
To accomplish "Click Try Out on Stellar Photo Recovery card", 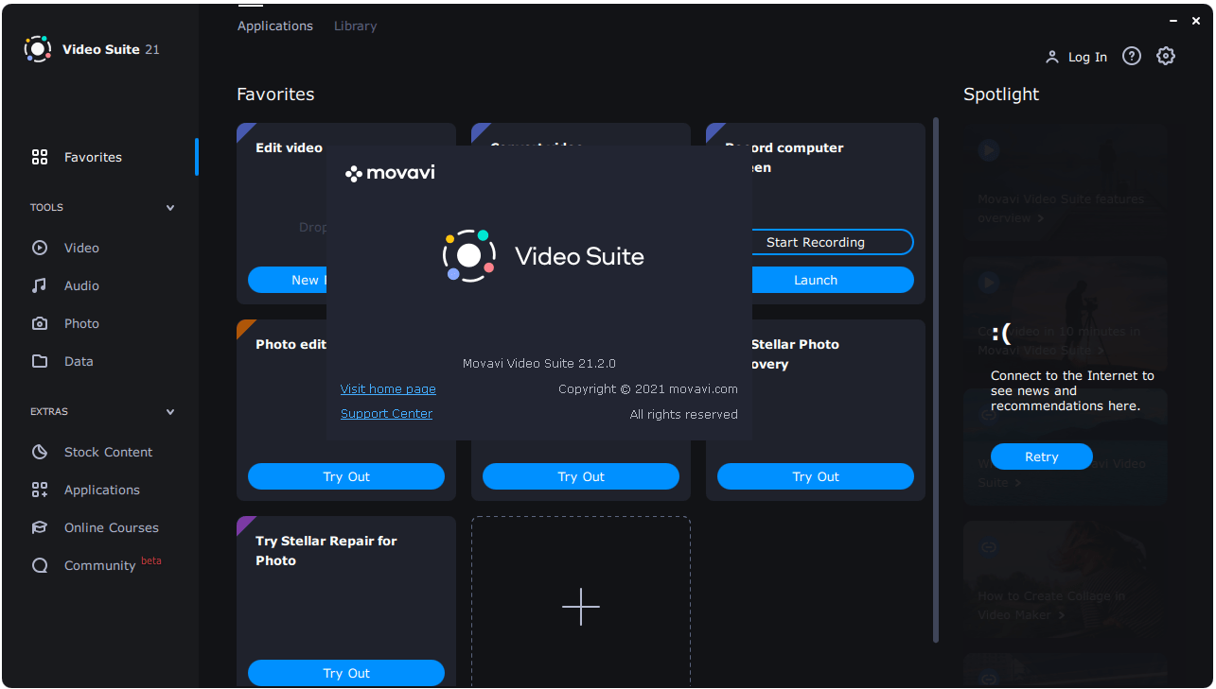I will [816, 476].
